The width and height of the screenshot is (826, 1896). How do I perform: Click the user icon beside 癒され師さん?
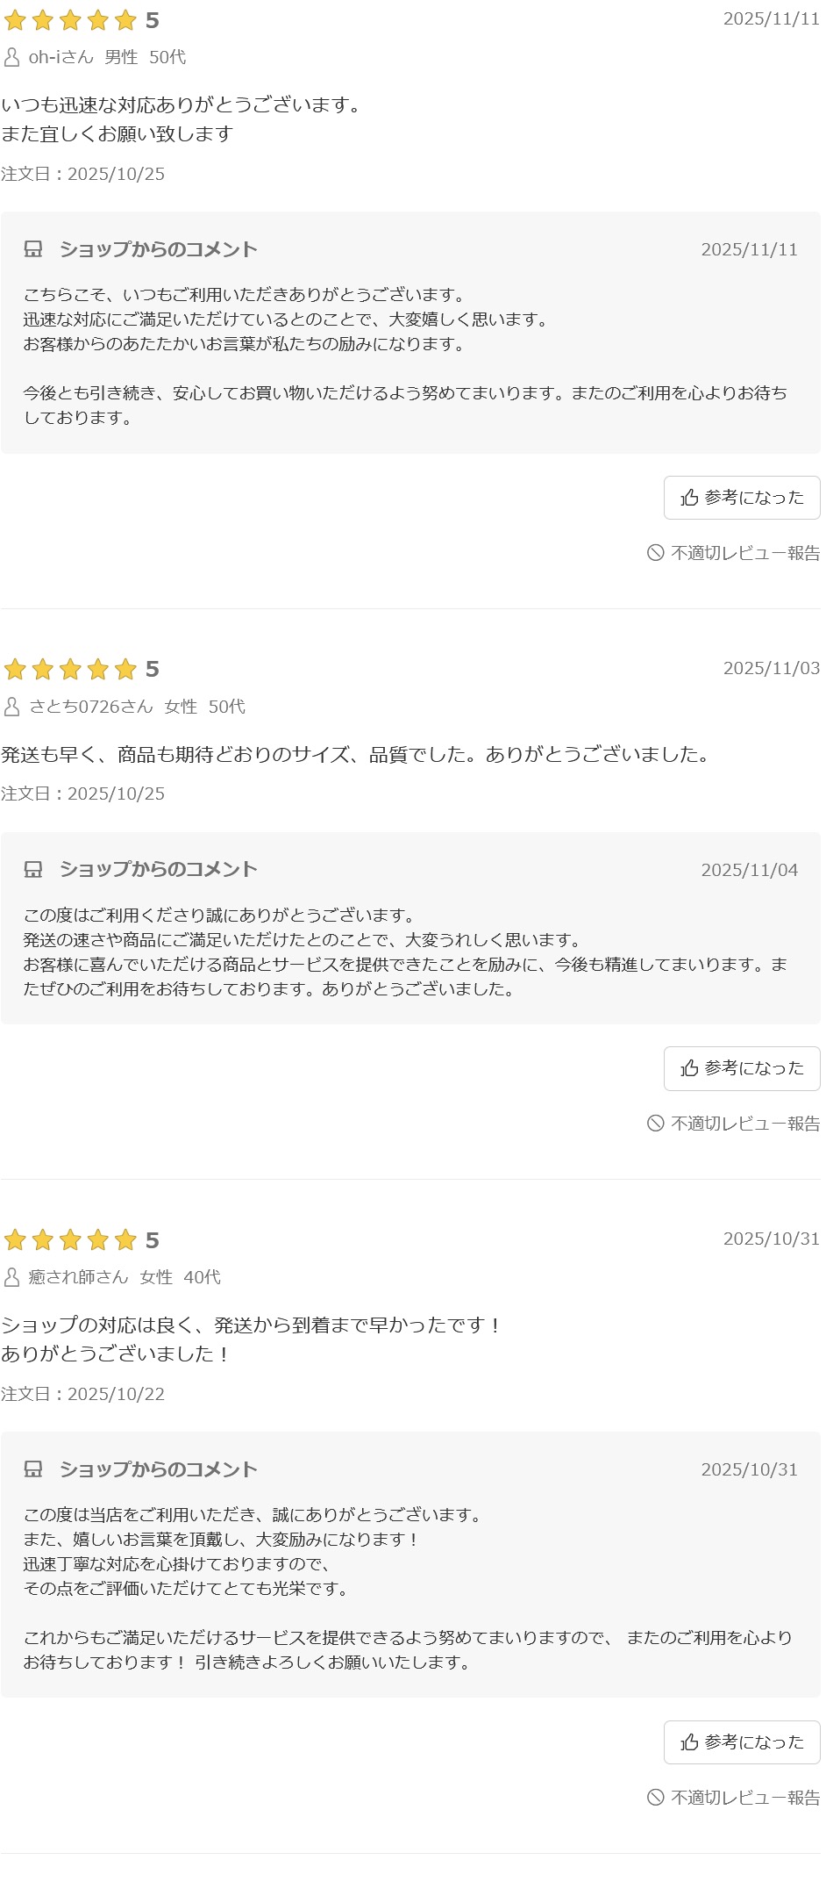click(x=12, y=1277)
